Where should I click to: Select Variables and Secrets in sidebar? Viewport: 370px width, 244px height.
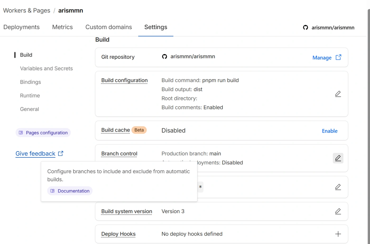click(x=46, y=69)
